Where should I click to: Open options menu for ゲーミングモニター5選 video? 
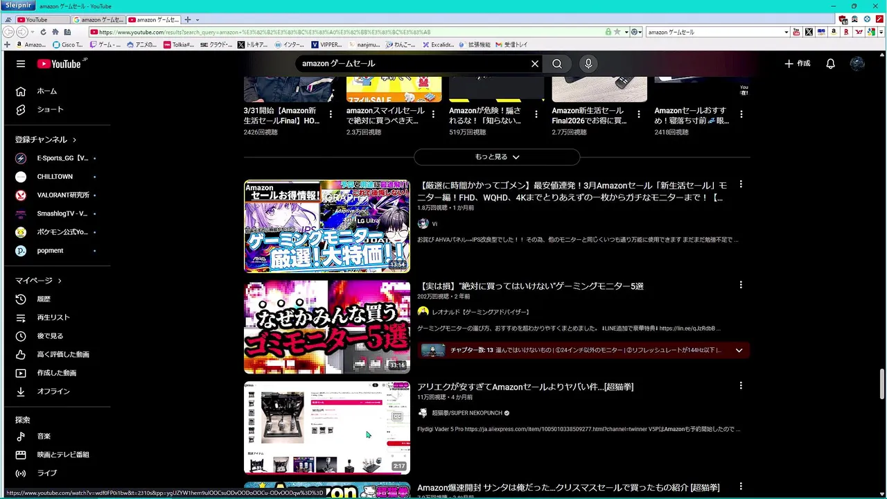741,285
